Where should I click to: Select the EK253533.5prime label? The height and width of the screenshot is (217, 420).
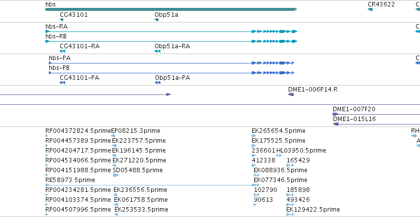pyautogui.click(x=141, y=210)
